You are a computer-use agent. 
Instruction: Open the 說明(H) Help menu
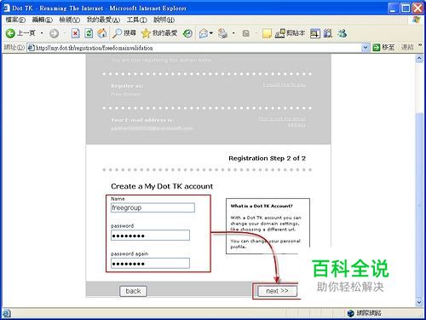point(164,20)
